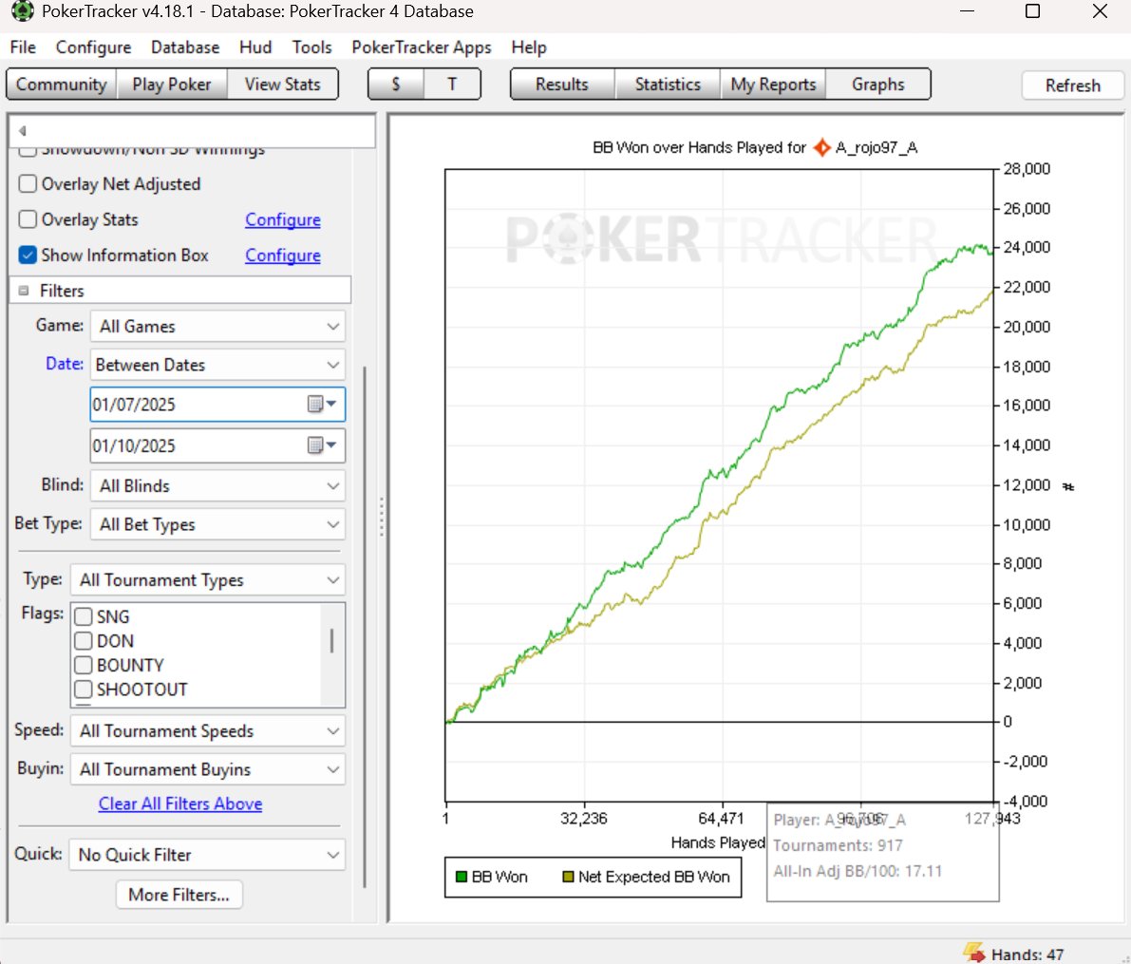Open the Hud menu
The width and height of the screenshot is (1131, 964).
click(x=255, y=47)
